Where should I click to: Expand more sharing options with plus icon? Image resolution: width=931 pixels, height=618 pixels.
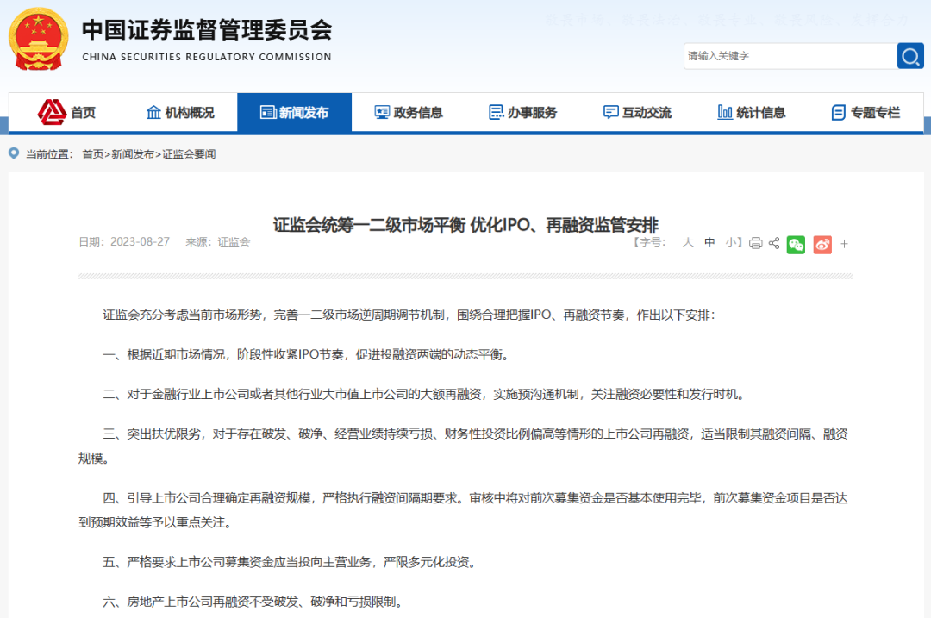844,244
